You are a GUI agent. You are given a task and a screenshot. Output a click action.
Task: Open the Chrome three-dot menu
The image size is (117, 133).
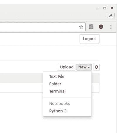[111, 27]
